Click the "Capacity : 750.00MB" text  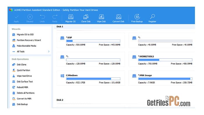point(148,64)
